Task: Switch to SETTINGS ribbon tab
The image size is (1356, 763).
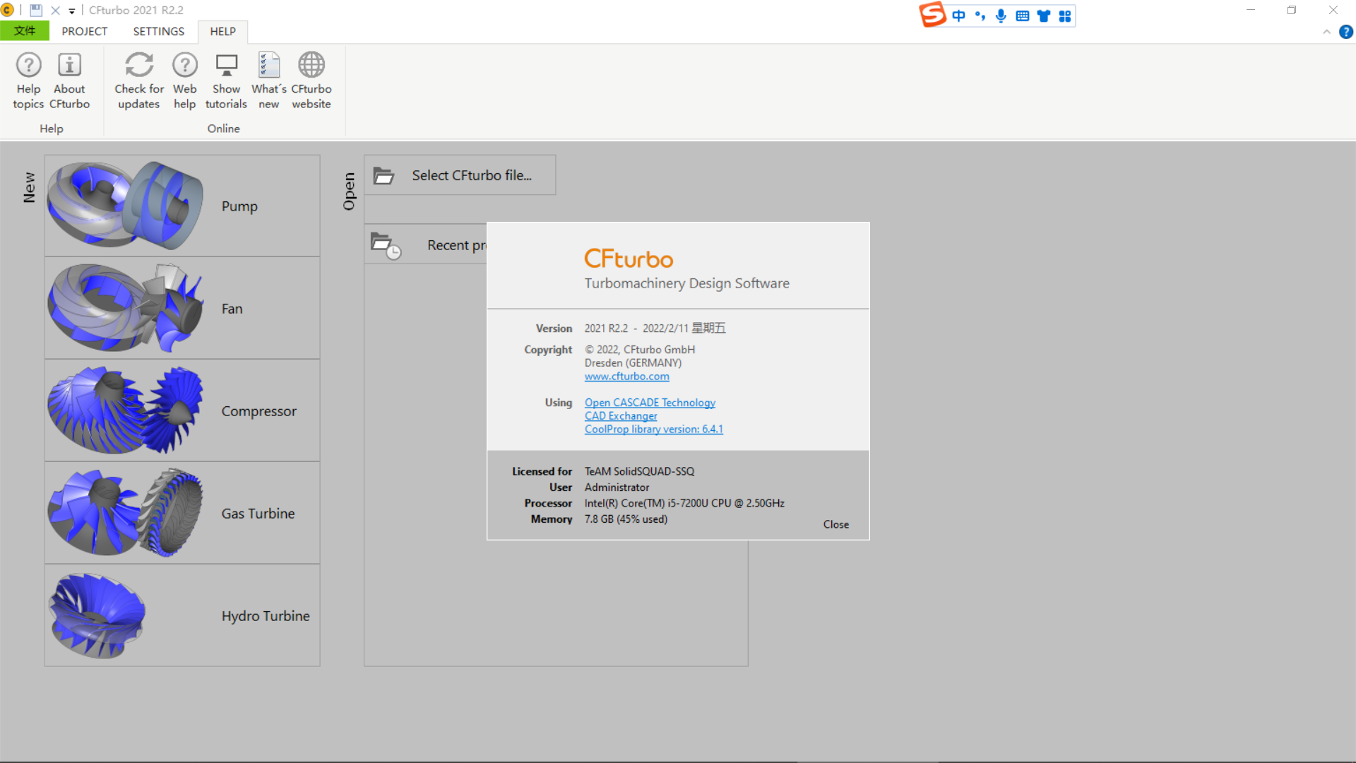Action: (x=158, y=31)
